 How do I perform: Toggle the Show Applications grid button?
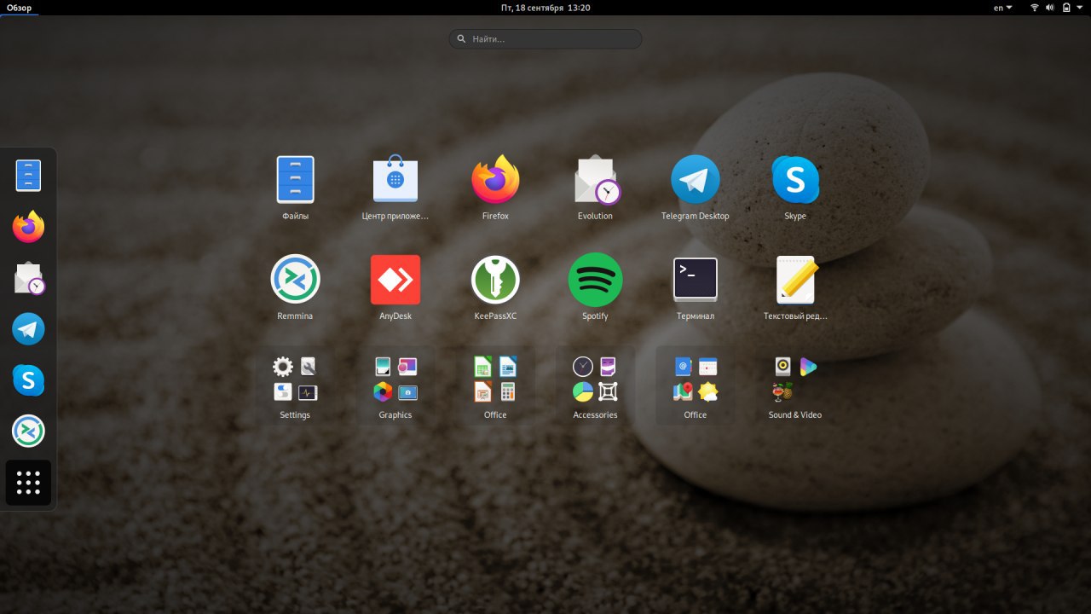coord(28,483)
